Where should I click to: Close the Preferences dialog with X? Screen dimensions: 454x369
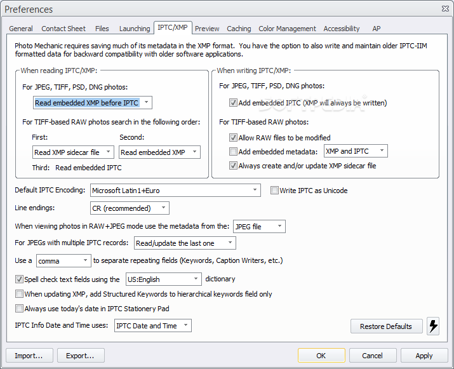click(445, 9)
